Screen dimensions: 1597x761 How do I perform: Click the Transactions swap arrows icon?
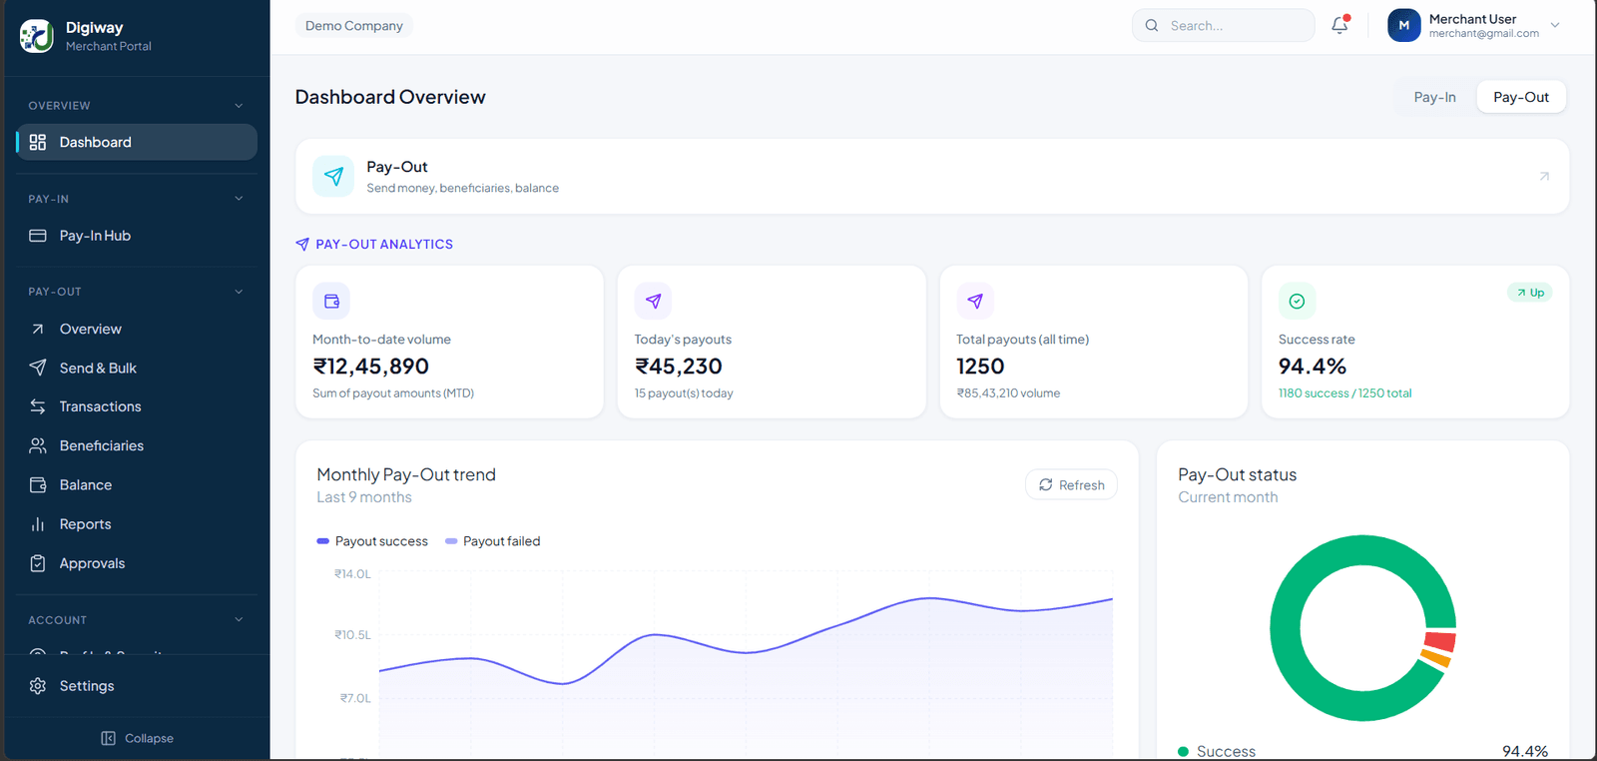tap(38, 406)
